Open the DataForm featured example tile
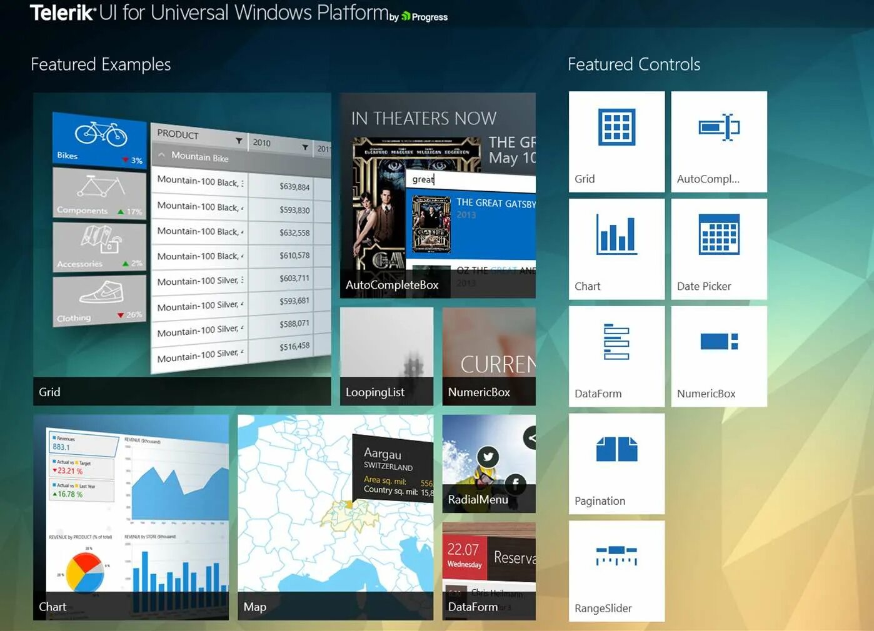This screenshot has width=874, height=631. tap(489, 572)
